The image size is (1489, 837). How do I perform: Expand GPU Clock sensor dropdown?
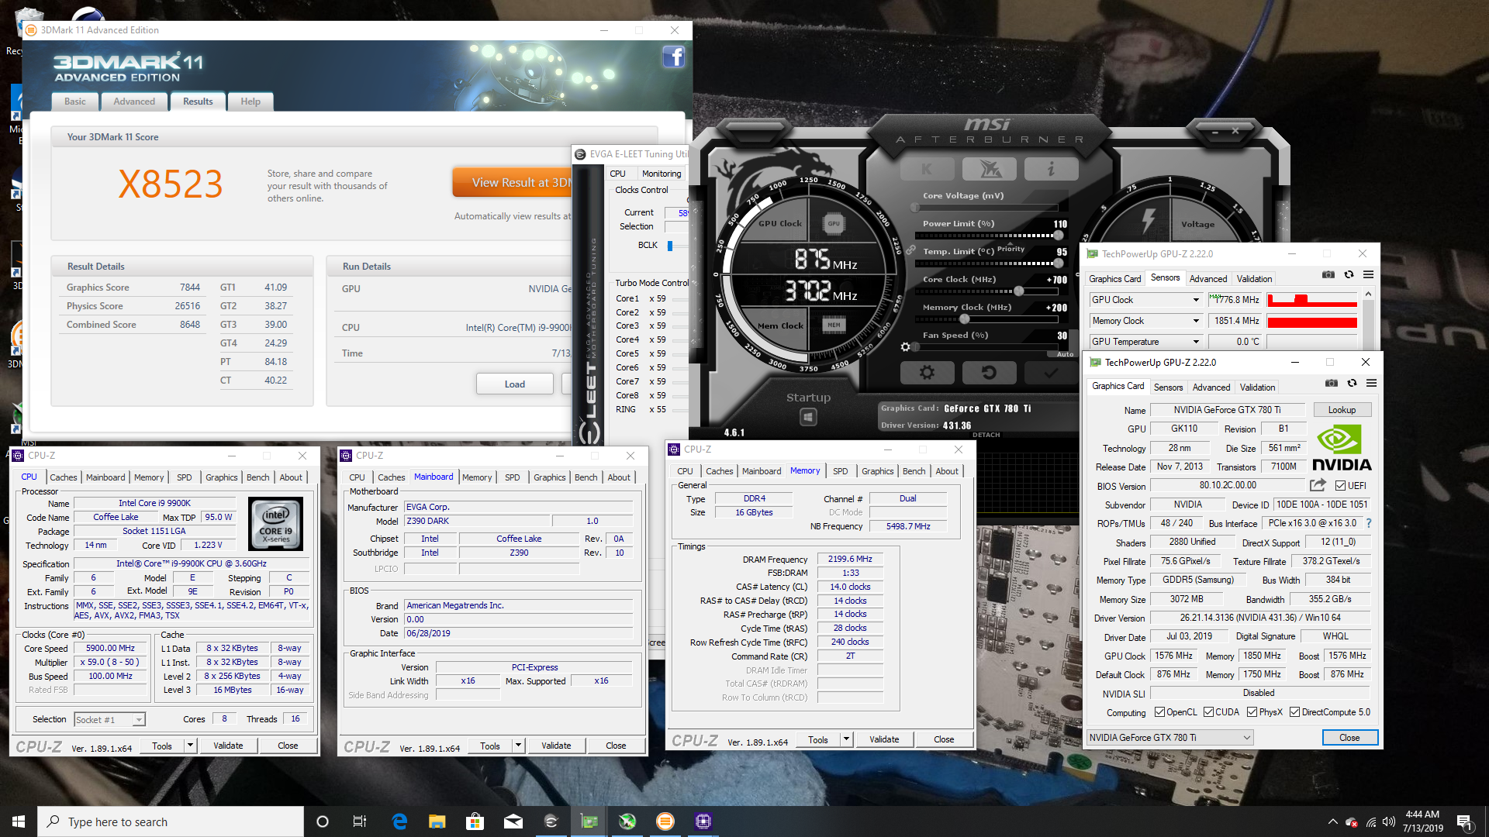pyautogui.click(x=1196, y=300)
